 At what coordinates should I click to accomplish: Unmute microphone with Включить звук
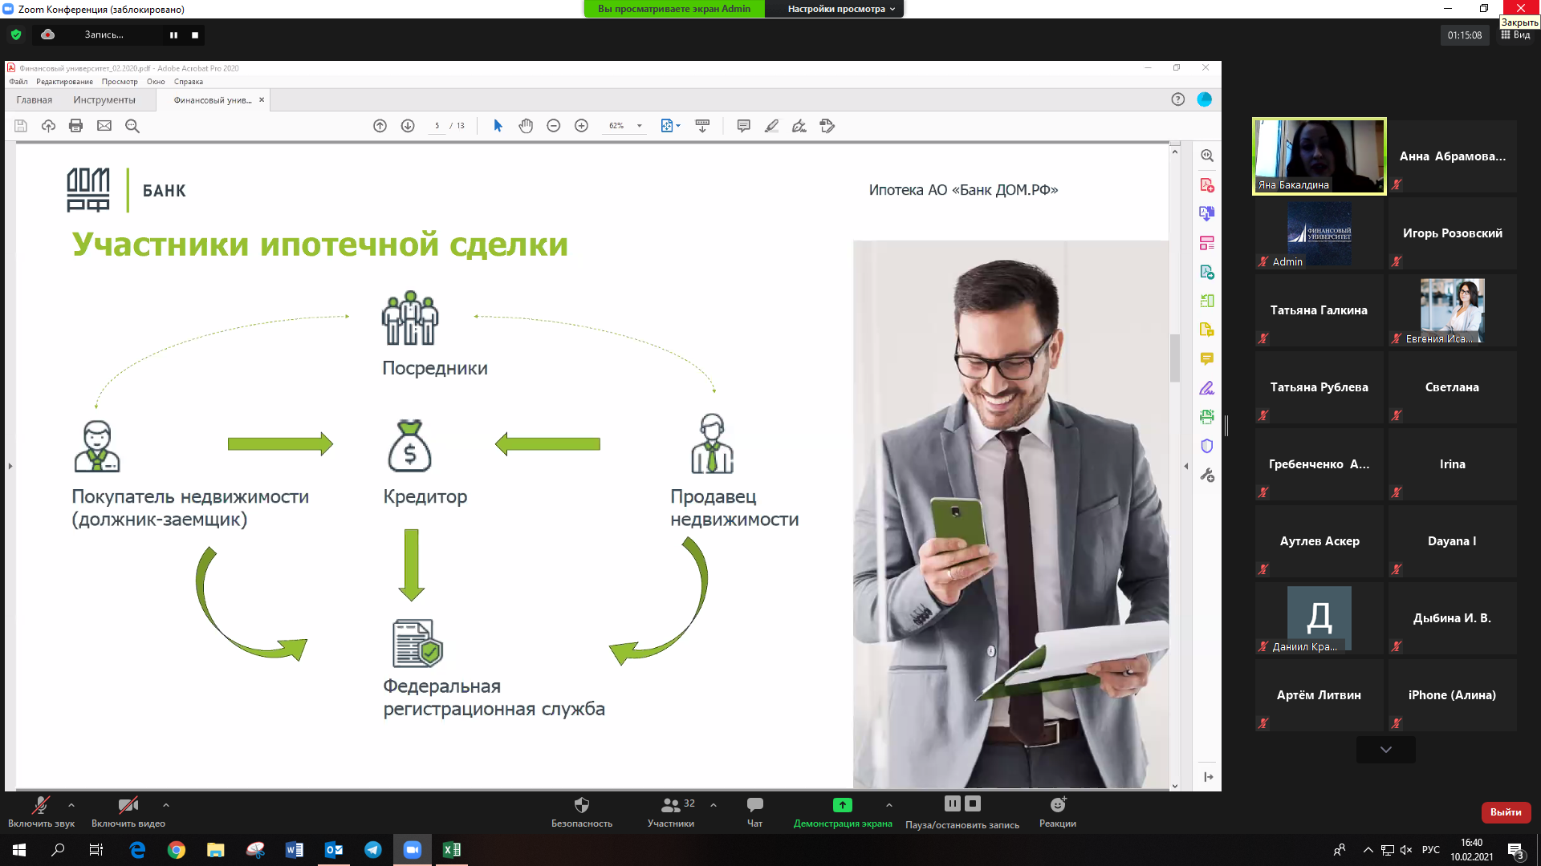[x=41, y=811]
